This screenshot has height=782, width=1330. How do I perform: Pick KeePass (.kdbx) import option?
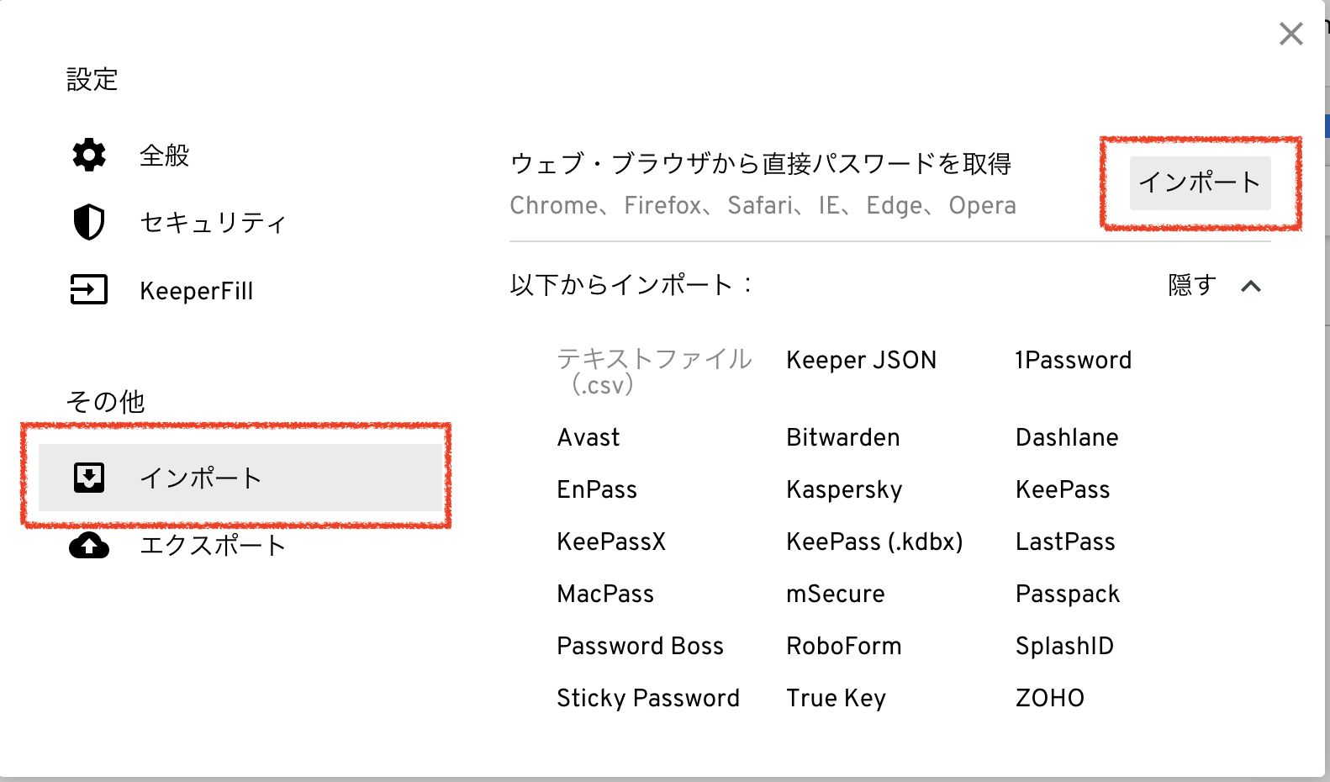click(874, 542)
